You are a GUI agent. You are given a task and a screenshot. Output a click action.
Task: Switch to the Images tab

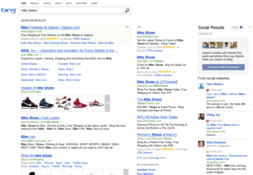click(35, 3)
